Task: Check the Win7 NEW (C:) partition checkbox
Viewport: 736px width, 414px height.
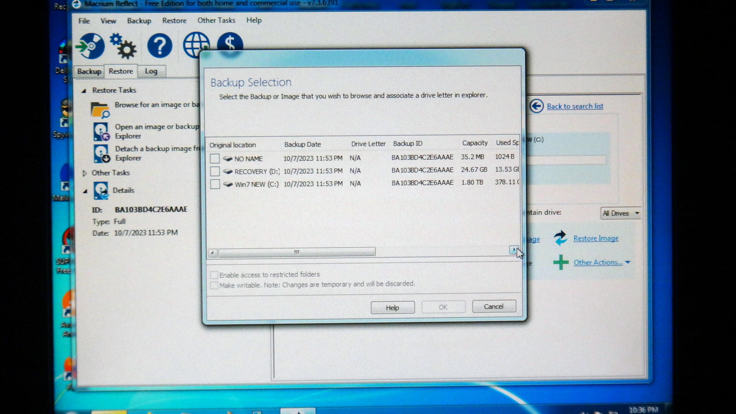Action: click(x=215, y=184)
